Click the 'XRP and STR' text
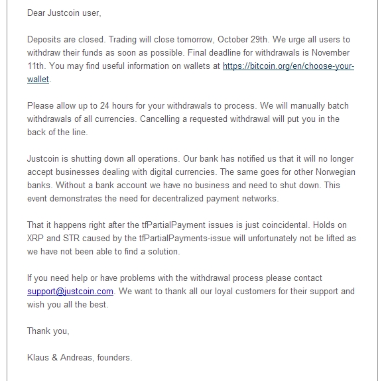 click(53, 239)
